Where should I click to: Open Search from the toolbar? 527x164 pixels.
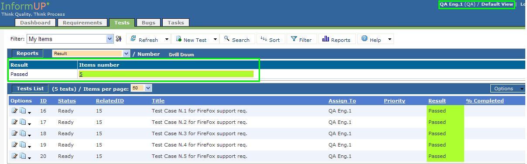tap(237, 39)
